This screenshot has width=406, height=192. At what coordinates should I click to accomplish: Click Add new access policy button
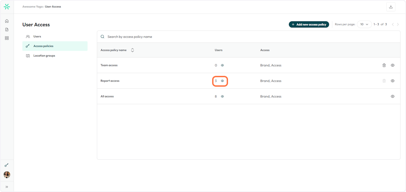coord(309,24)
